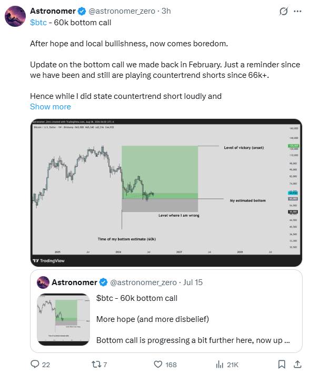Bookmark this post
Image resolution: width=310 pixels, height=374 pixels.
282,364
